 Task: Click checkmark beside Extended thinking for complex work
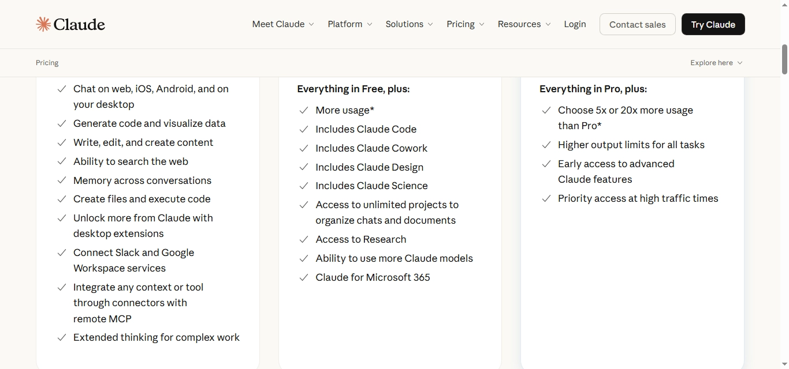62,338
